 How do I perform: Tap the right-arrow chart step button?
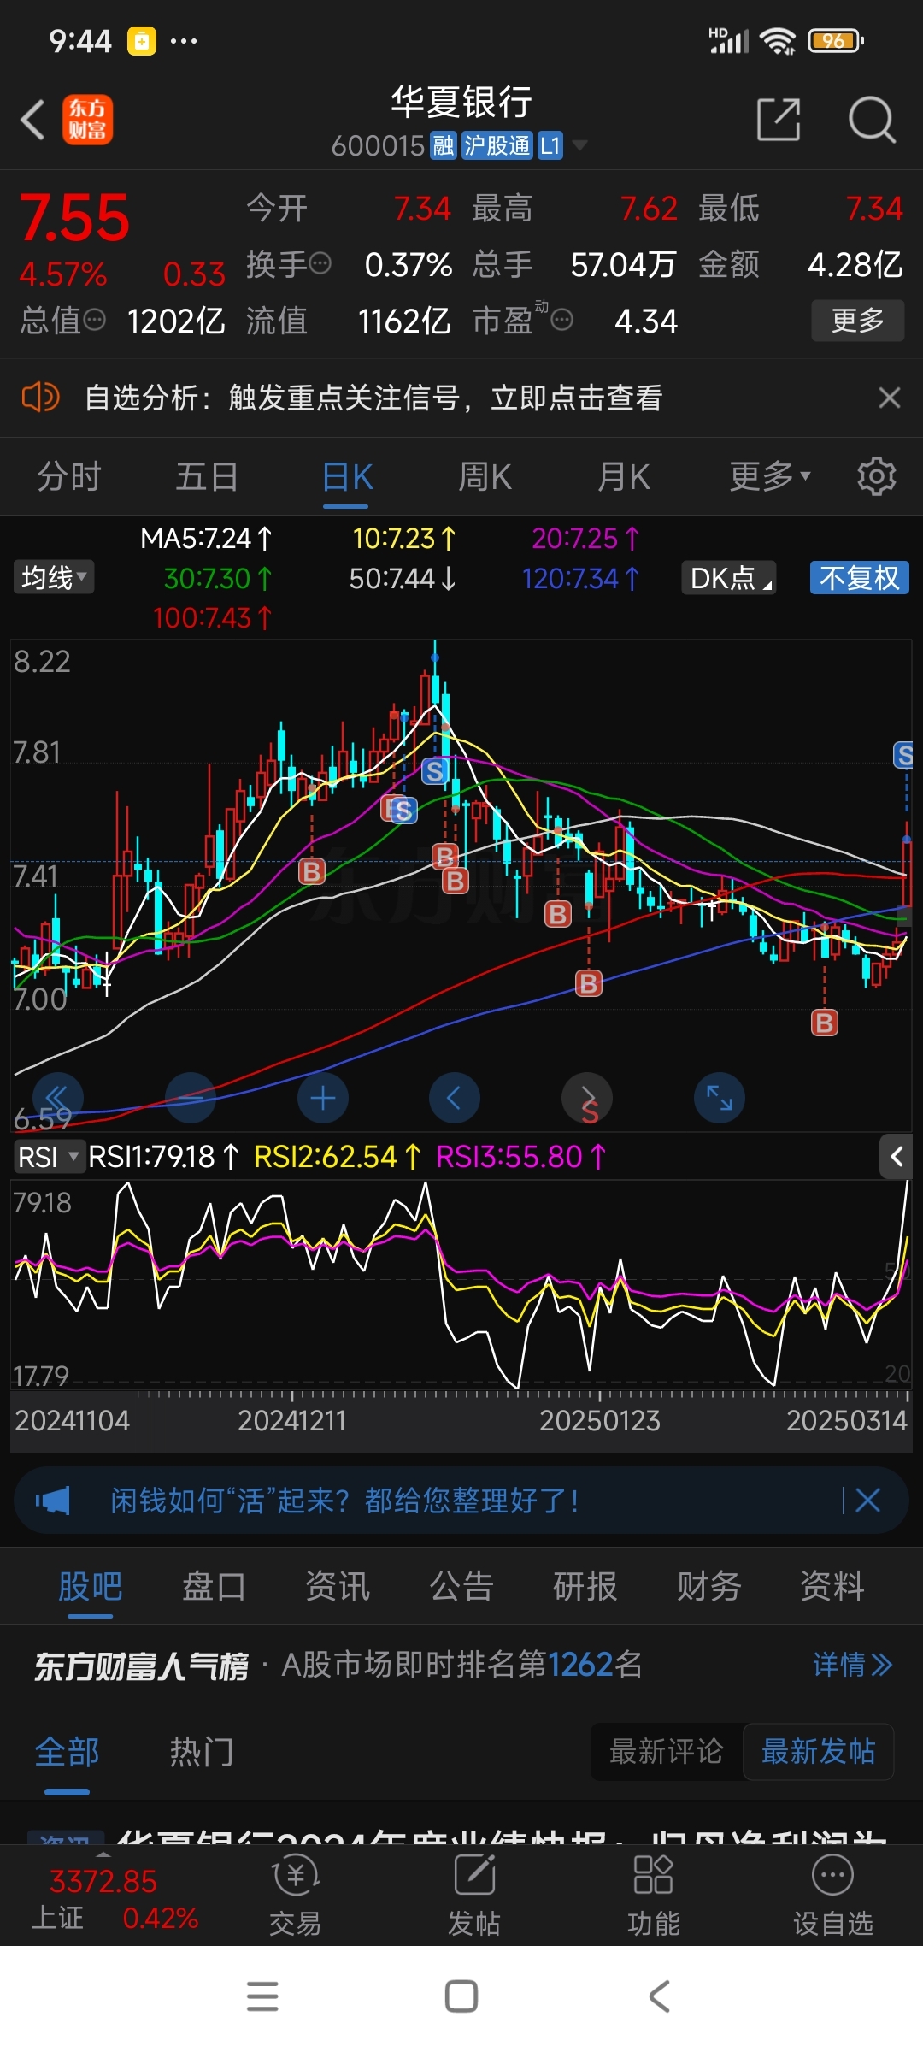pos(587,1098)
